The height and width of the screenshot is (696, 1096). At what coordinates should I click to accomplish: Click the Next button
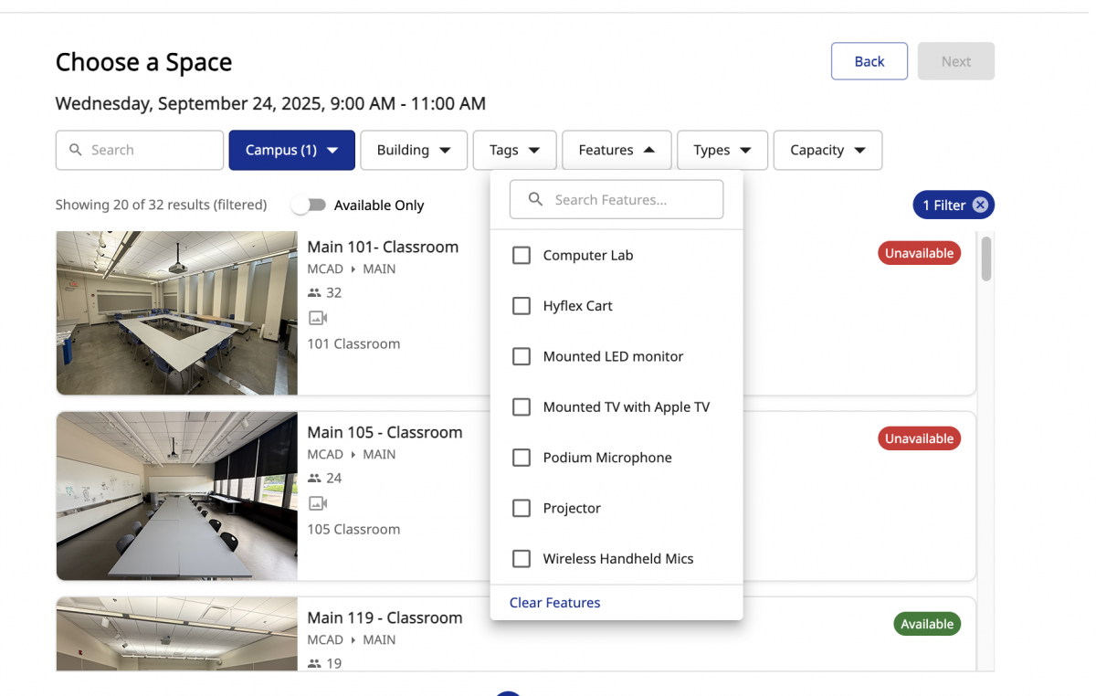tap(956, 61)
